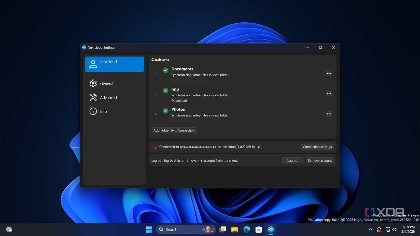
Task: Open File Explorer from the taskbar
Action: (x=235, y=229)
